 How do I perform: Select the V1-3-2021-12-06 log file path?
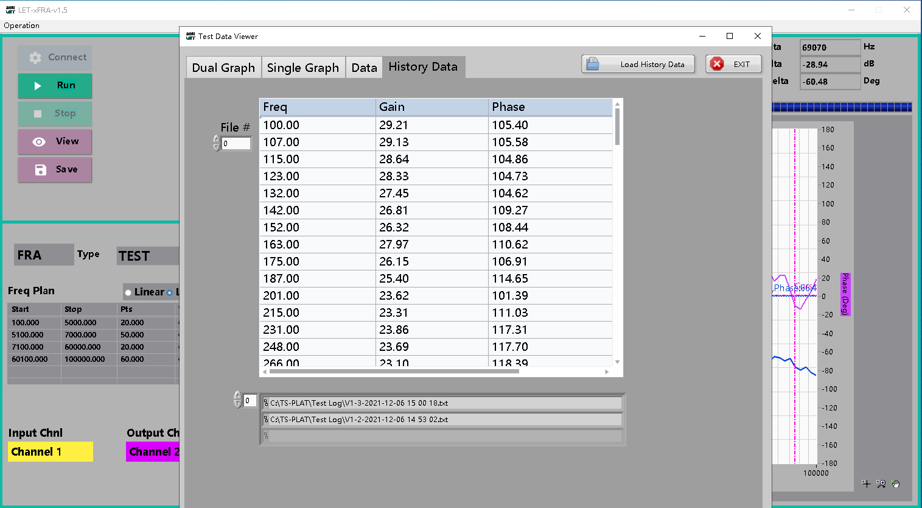[441, 403]
